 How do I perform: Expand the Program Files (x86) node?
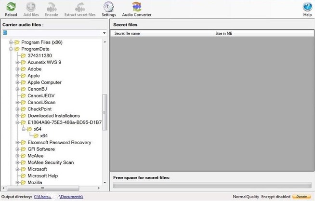click(x=11, y=42)
